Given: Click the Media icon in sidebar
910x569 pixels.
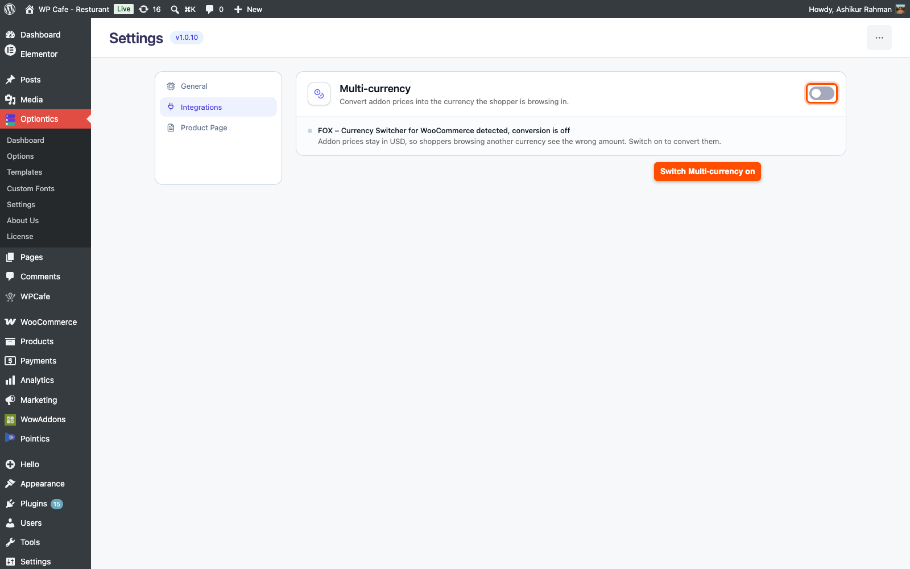Looking at the screenshot, I should click(x=10, y=100).
